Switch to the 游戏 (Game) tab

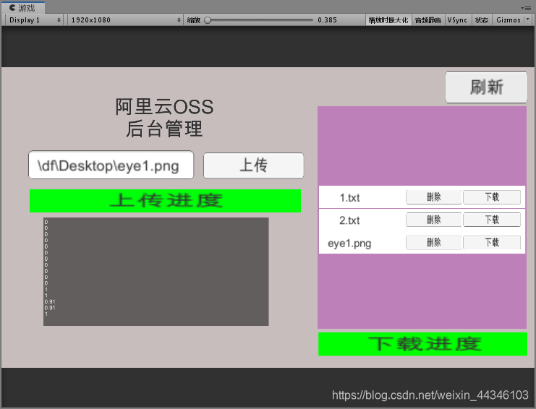click(x=22, y=7)
